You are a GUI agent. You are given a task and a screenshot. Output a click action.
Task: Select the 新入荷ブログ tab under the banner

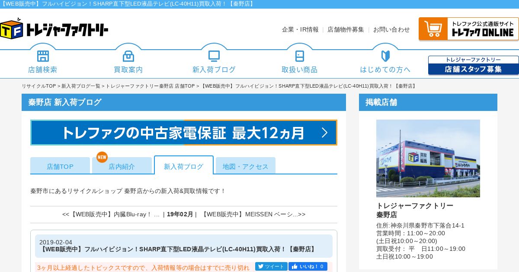tap(184, 165)
